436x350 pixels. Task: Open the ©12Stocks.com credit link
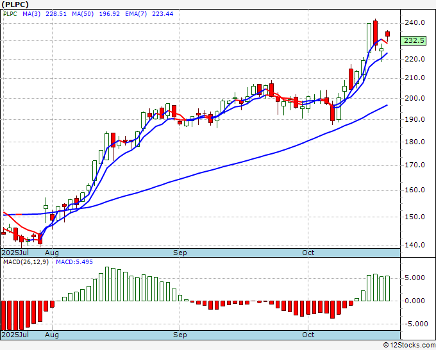coord(409,346)
